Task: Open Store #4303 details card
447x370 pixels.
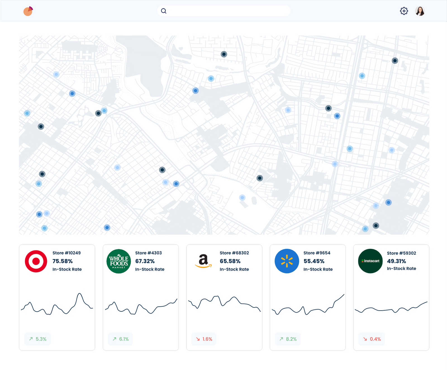Action: tap(141, 297)
